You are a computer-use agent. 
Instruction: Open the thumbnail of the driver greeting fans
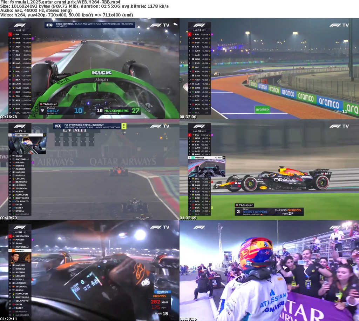[x=269, y=270]
